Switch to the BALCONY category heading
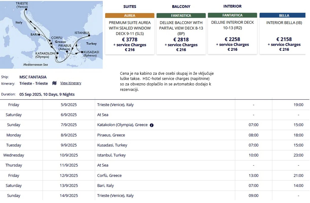Image resolution: width=310 pixels, height=203 pixels. [x=181, y=7]
